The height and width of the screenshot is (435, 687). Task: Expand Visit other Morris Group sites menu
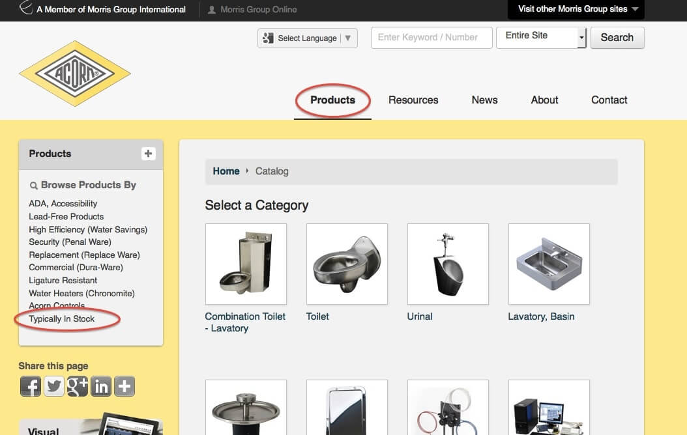[x=576, y=9]
